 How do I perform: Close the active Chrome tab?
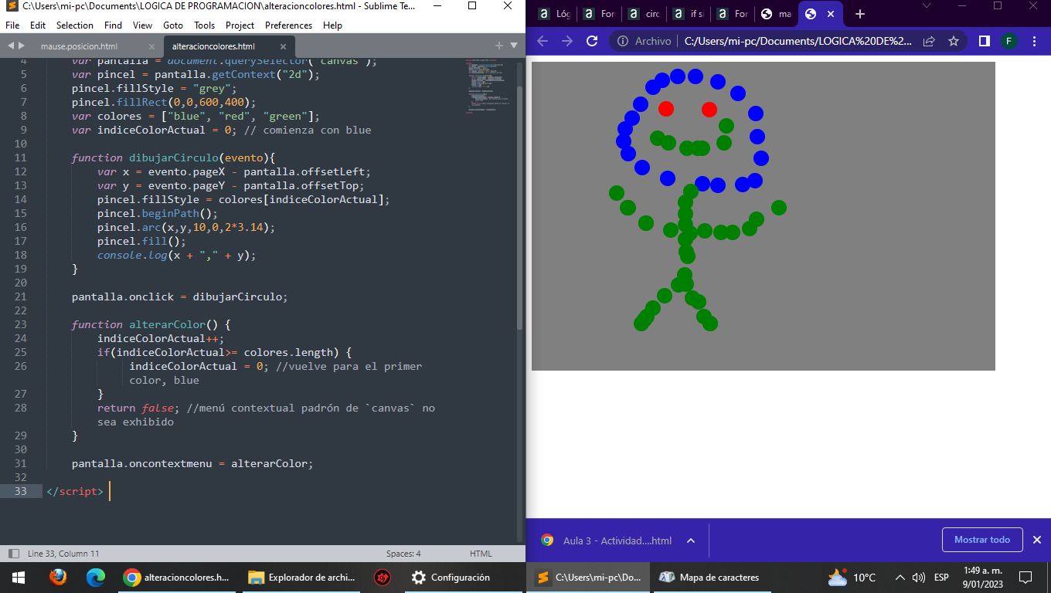click(832, 14)
